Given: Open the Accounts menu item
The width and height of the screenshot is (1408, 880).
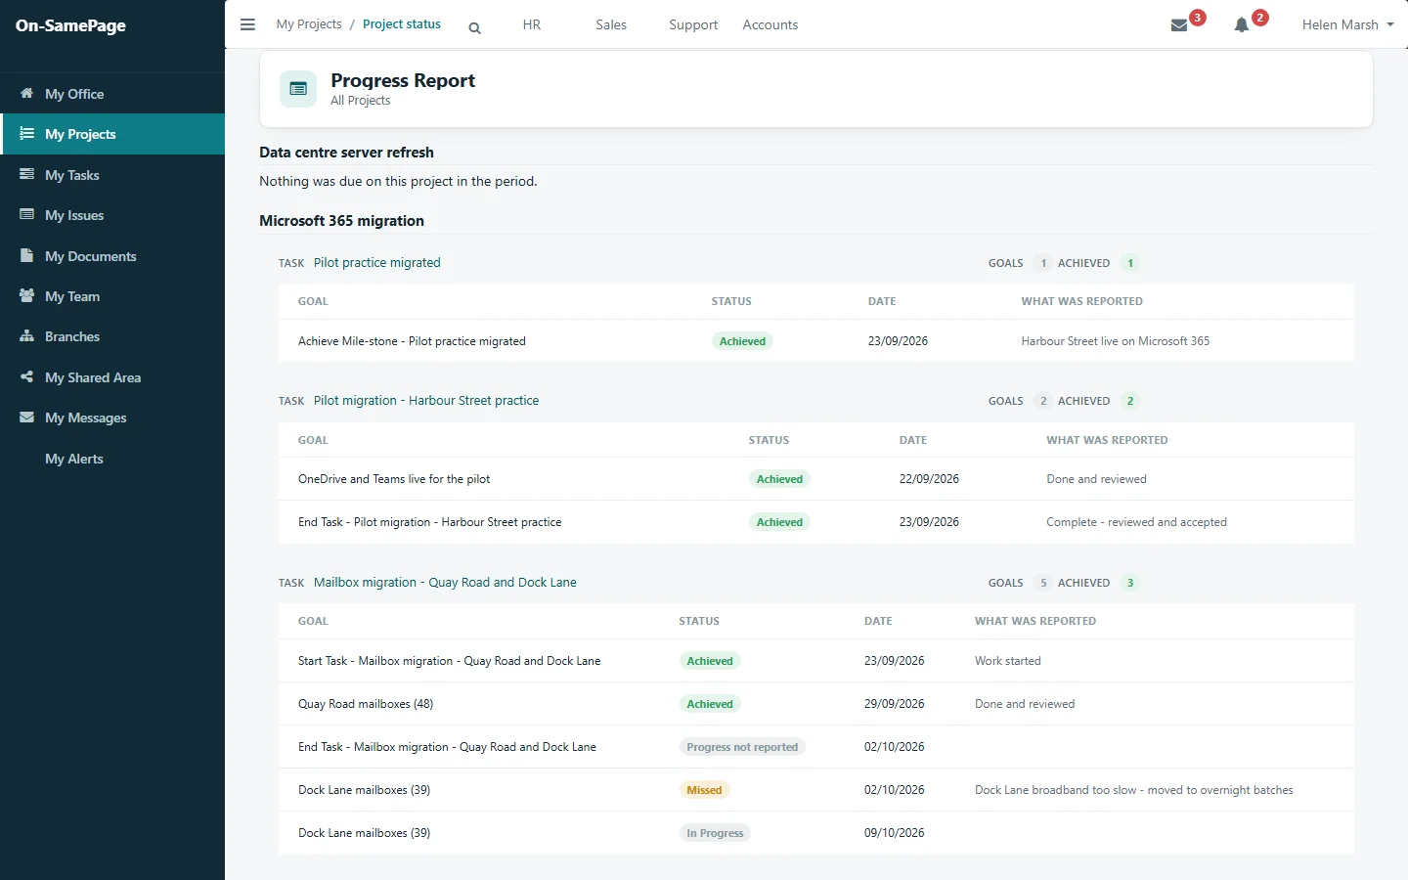Looking at the screenshot, I should pos(770,24).
